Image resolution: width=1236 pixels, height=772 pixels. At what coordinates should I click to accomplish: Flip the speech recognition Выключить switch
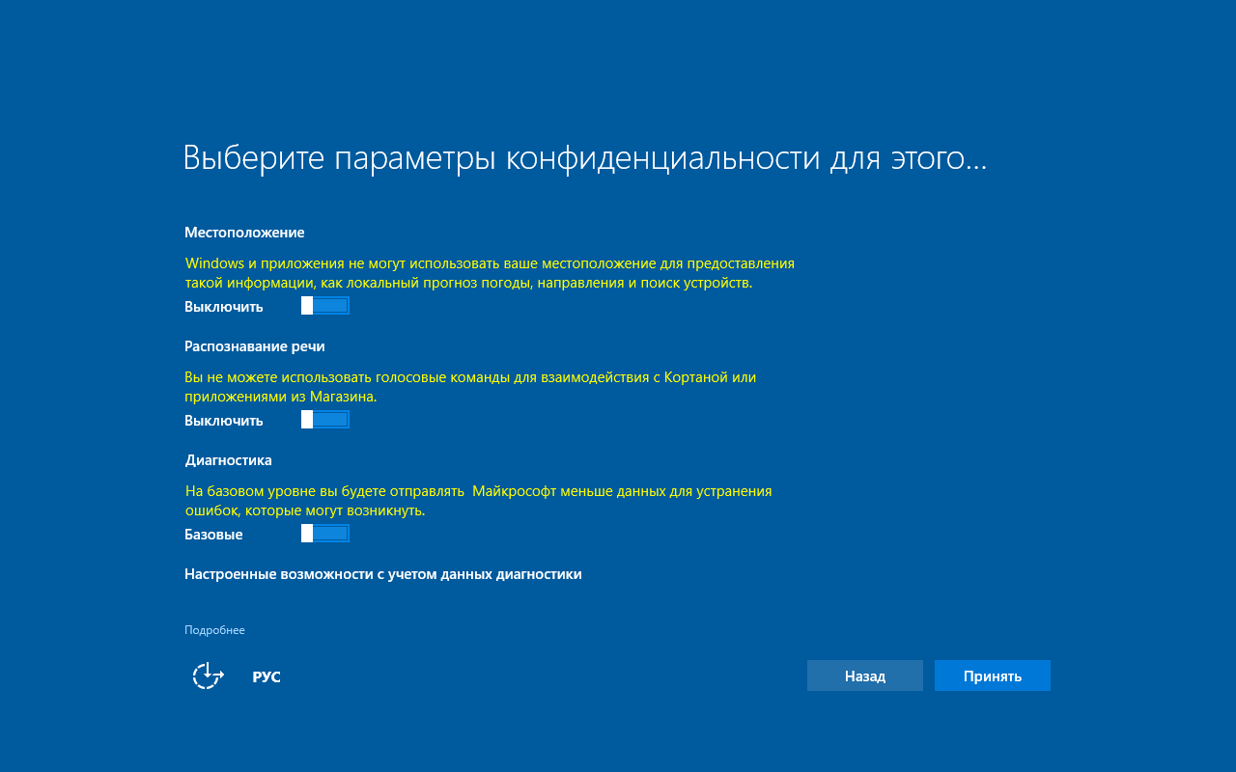pos(324,419)
